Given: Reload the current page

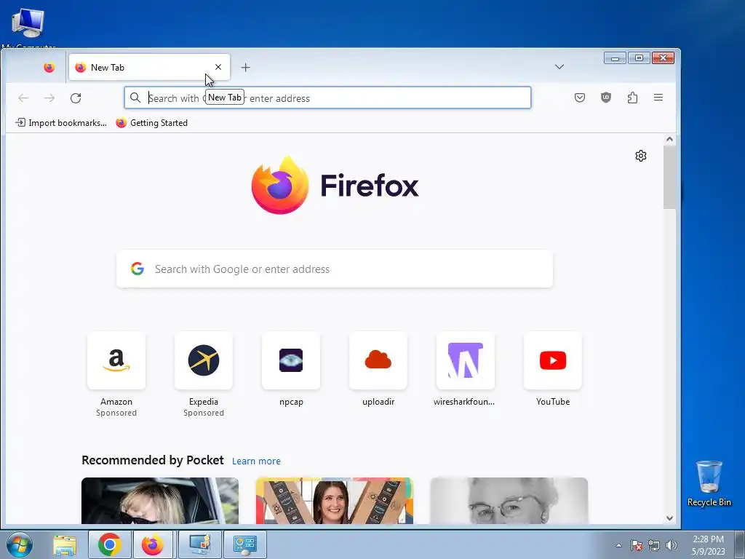Looking at the screenshot, I should pos(76,98).
